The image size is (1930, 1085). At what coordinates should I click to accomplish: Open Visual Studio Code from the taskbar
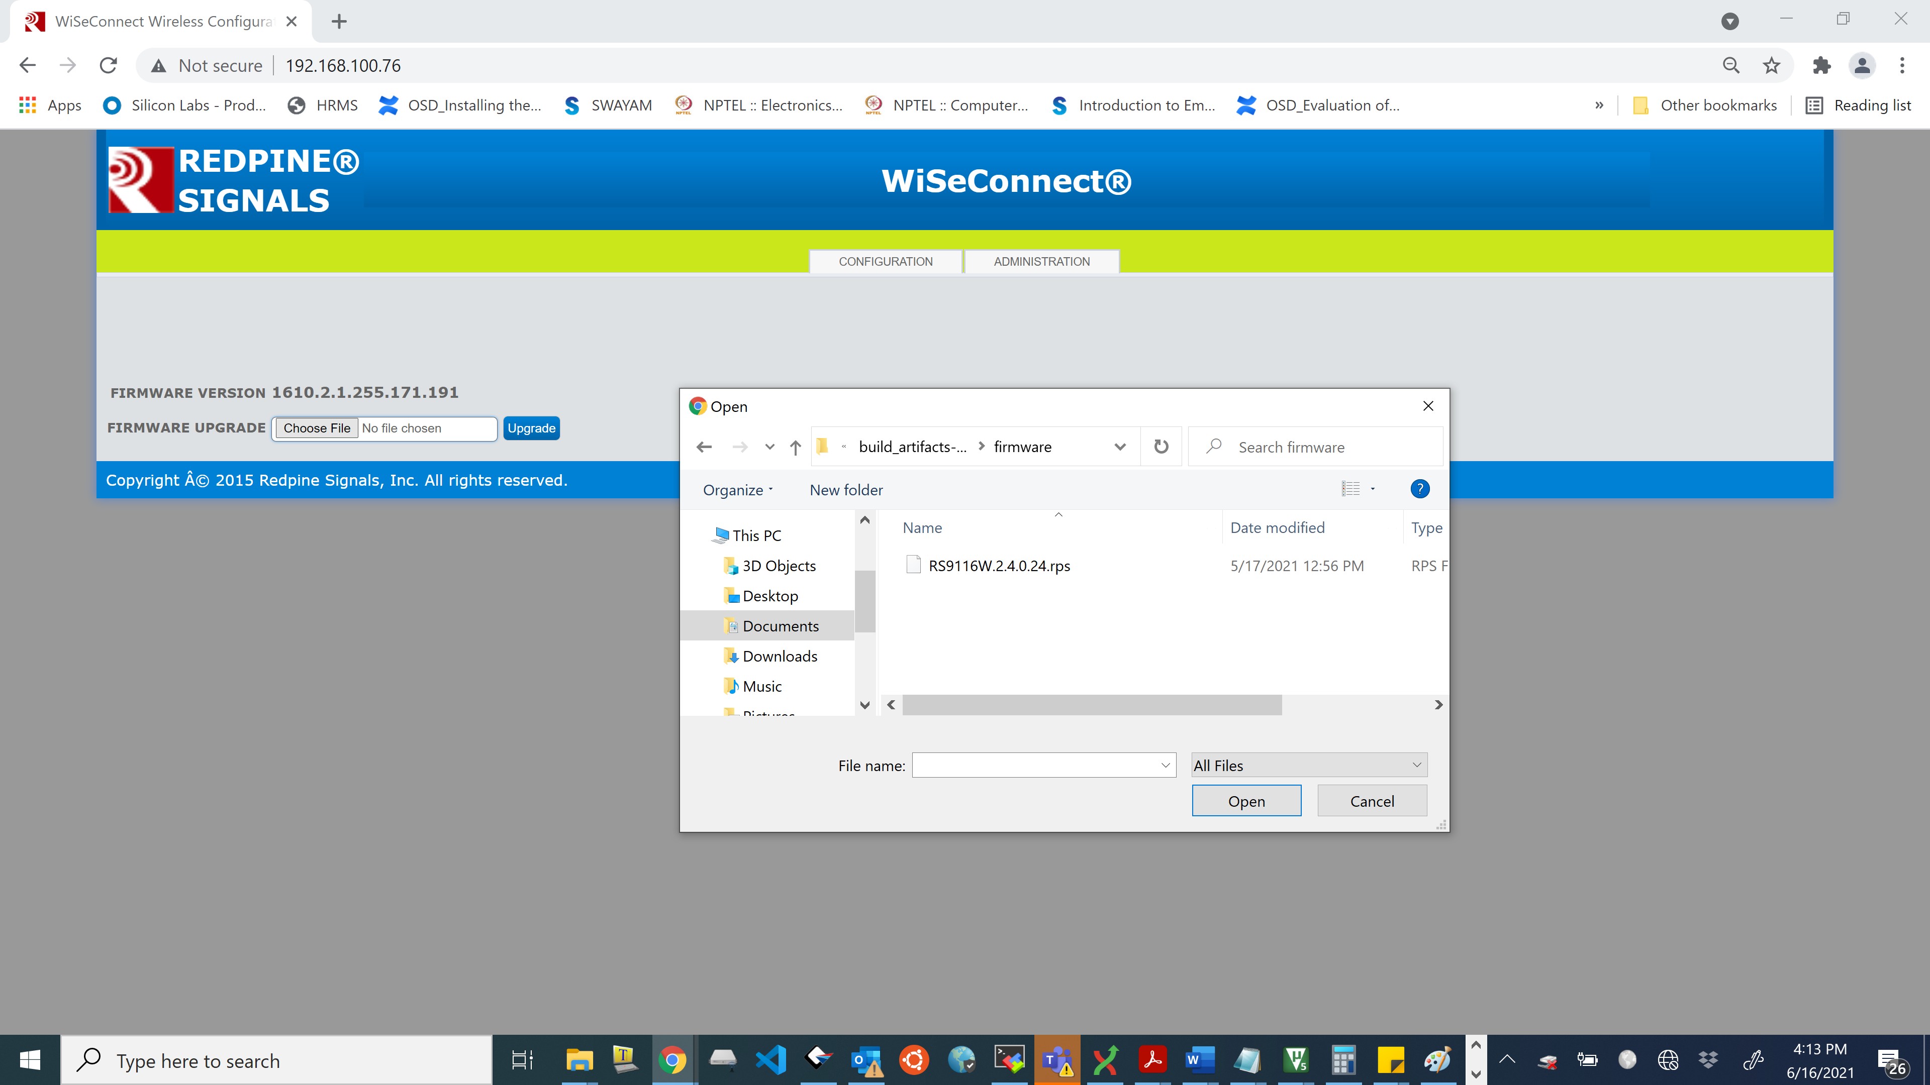770,1059
